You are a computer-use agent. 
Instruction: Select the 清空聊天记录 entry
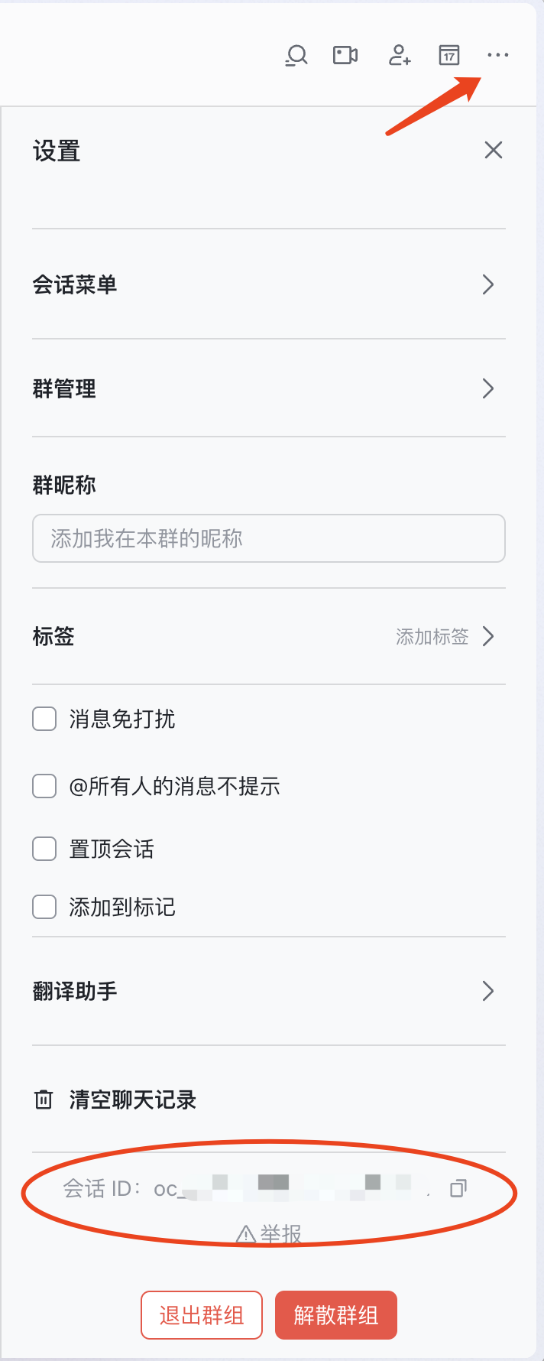click(133, 1100)
